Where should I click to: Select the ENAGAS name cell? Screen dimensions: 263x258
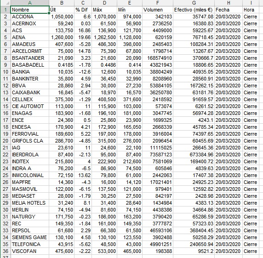(30, 113)
